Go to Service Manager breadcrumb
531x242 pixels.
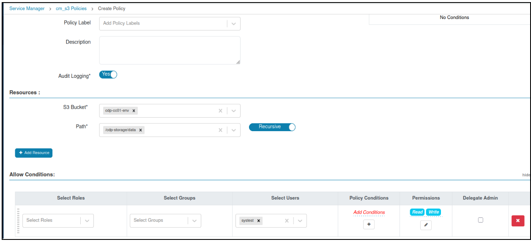[27, 8]
